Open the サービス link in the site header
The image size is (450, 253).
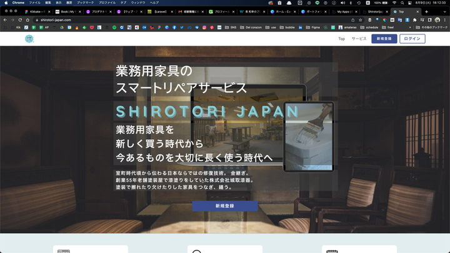tap(359, 39)
